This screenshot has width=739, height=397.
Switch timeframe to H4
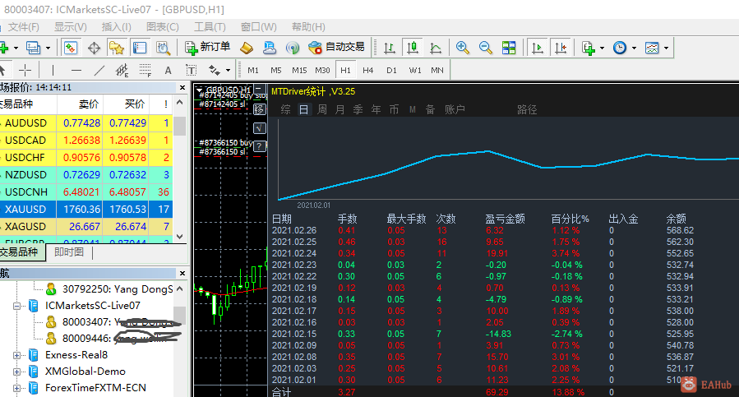[368, 70]
